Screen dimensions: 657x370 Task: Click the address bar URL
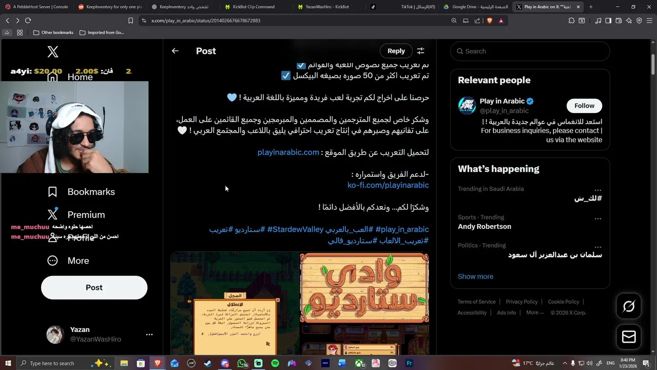click(x=206, y=21)
